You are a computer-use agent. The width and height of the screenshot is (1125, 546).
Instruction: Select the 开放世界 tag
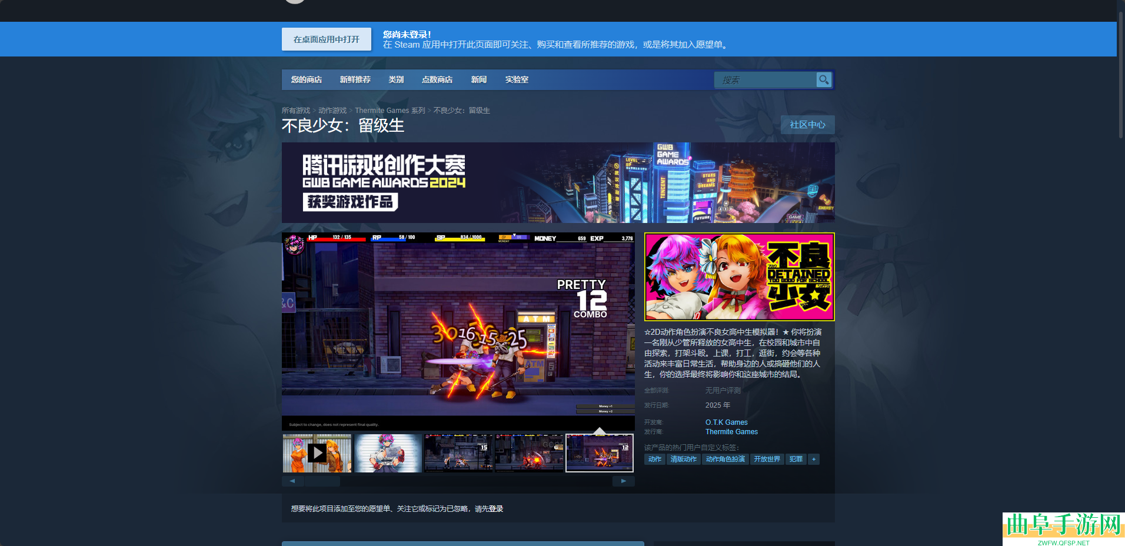tap(767, 459)
